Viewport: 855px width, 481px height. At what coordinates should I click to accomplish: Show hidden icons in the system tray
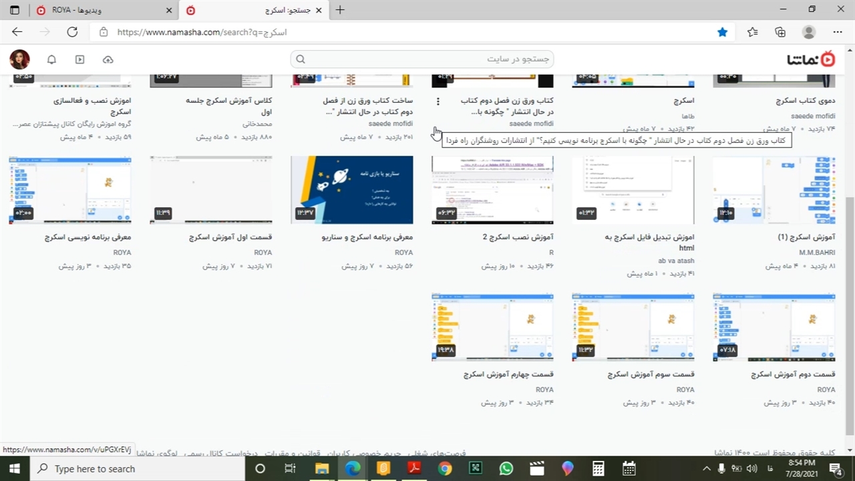tap(707, 468)
